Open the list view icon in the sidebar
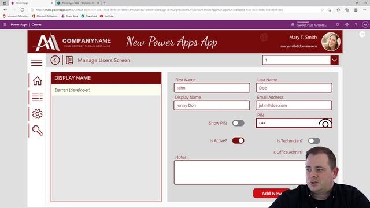 point(37,97)
